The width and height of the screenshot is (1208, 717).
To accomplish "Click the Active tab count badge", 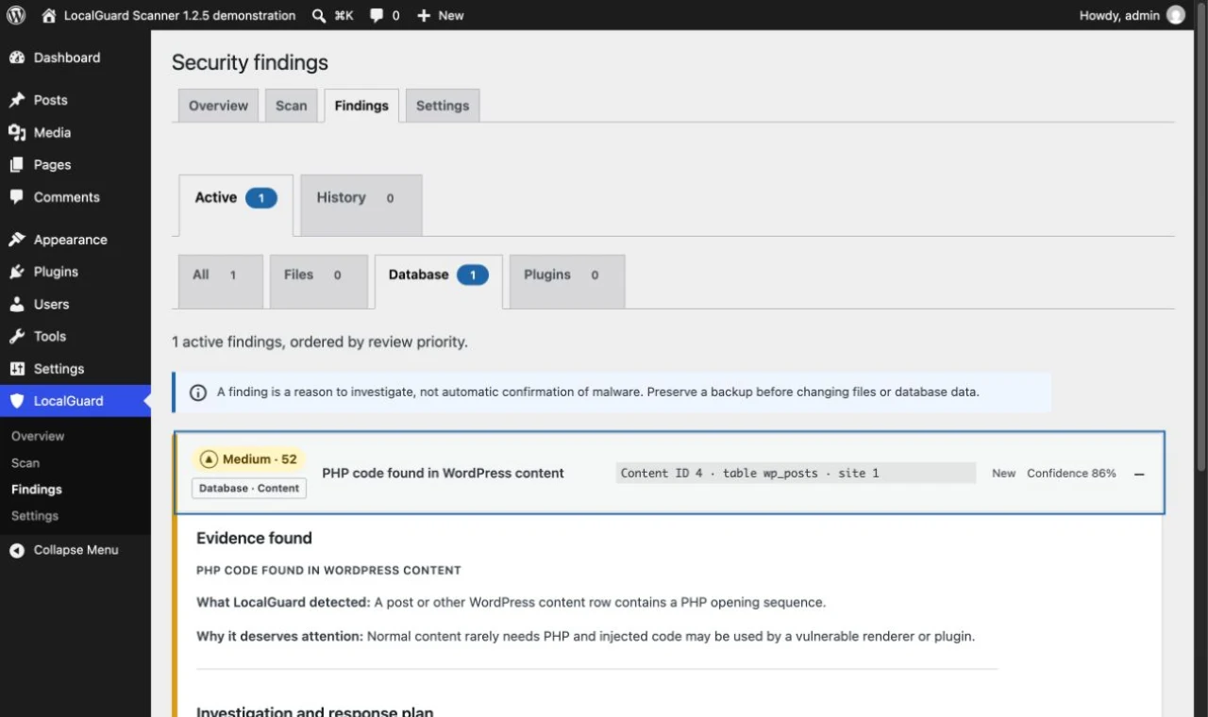I will (x=261, y=198).
